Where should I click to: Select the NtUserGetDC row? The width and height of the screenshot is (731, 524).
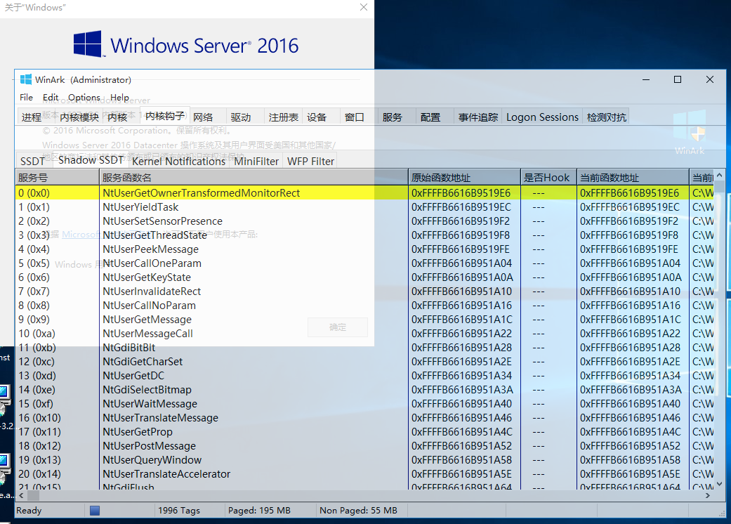[x=364, y=375]
